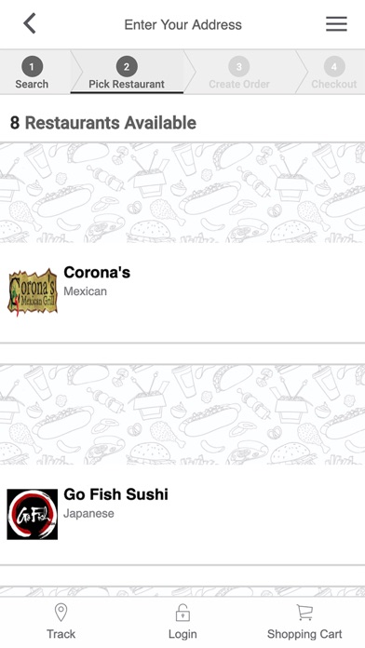
Task: Select the step 2 circle icon
Action: click(127, 66)
